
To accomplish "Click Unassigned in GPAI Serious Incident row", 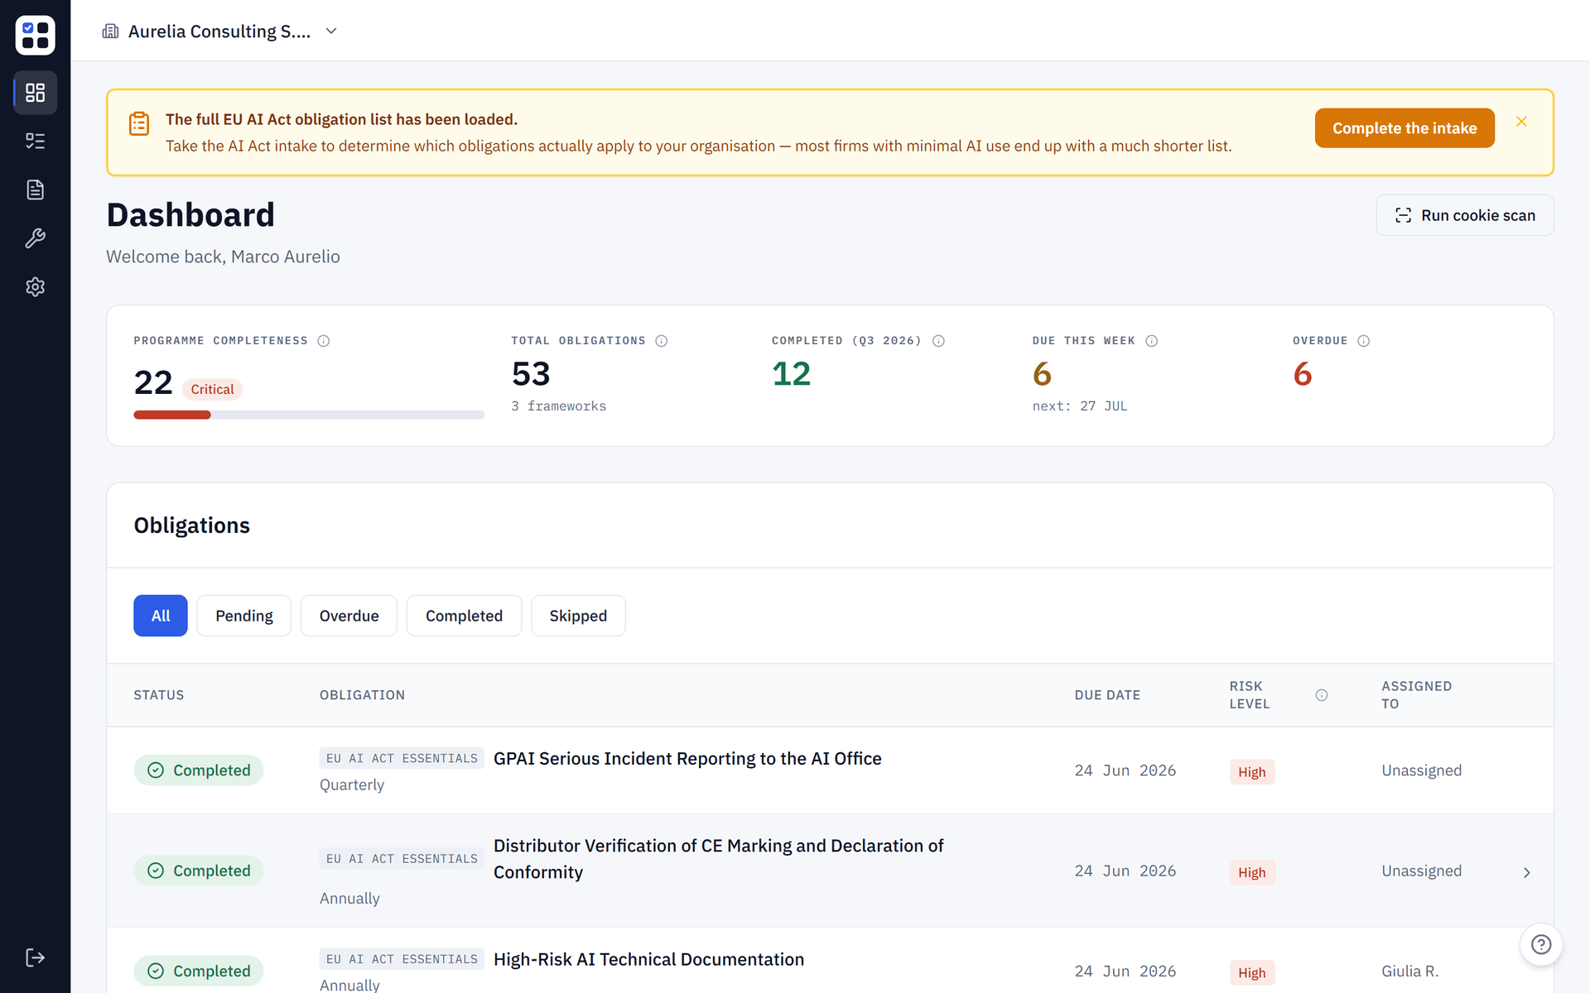I will 1421,770.
